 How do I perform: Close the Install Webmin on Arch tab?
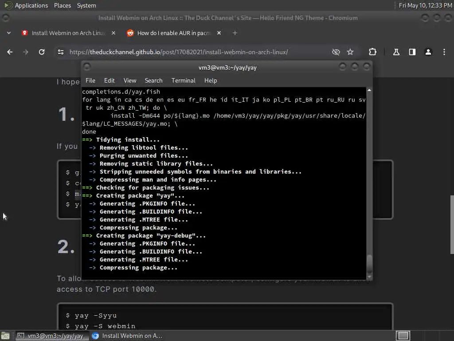click(113, 33)
